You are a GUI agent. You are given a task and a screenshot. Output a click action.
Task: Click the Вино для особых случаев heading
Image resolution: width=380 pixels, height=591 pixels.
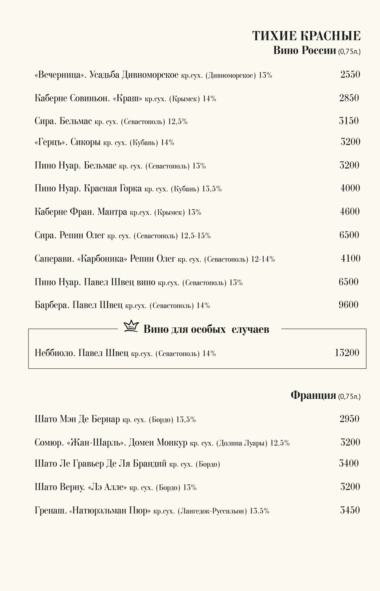tap(206, 329)
